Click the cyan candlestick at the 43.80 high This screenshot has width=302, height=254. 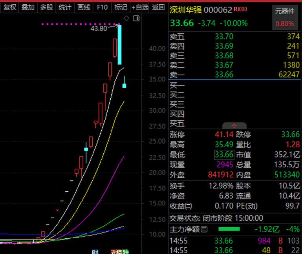(119, 44)
